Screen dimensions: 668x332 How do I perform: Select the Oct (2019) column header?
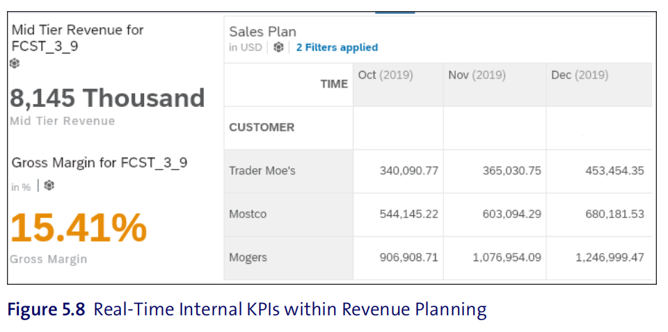(398, 85)
